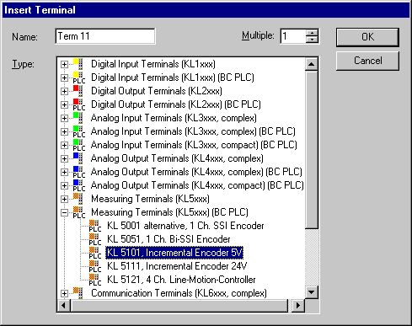The width and height of the screenshot is (412, 326).
Task: Confirm with the OK button
Action: point(367,37)
